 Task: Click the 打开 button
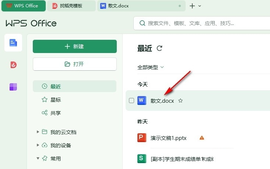(75, 64)
